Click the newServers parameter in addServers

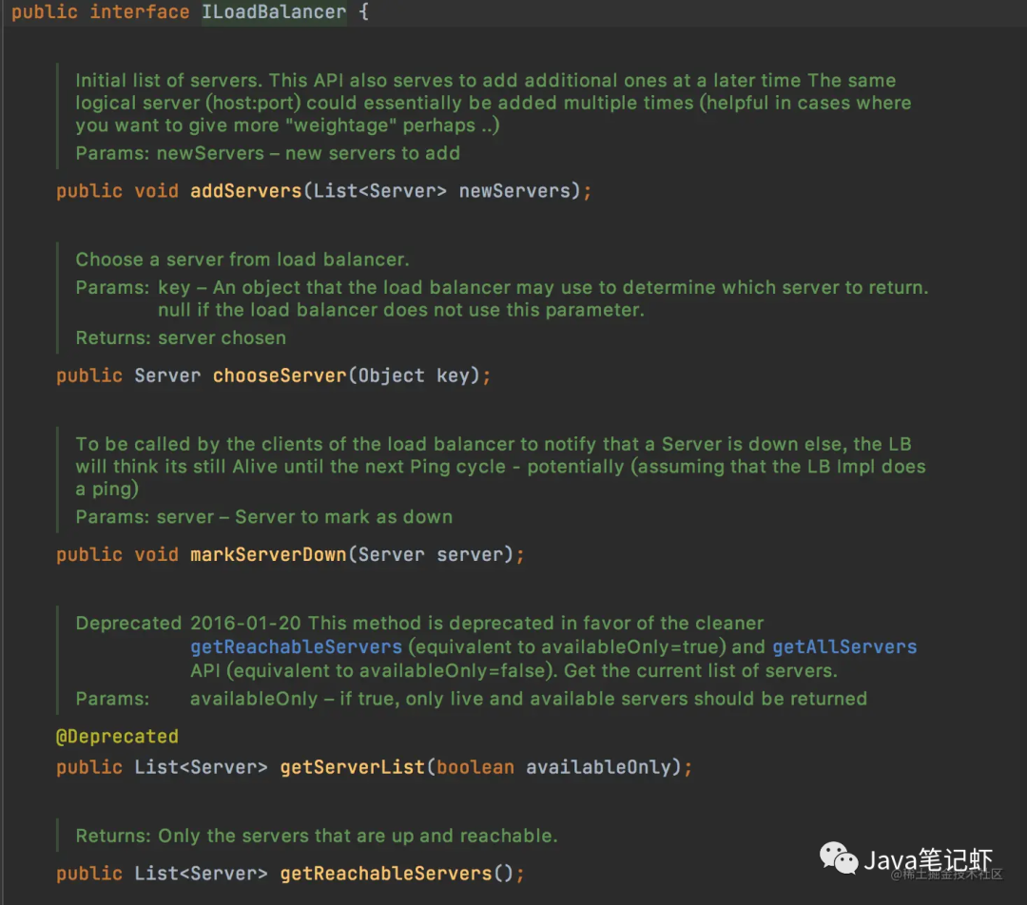[518, 191]
